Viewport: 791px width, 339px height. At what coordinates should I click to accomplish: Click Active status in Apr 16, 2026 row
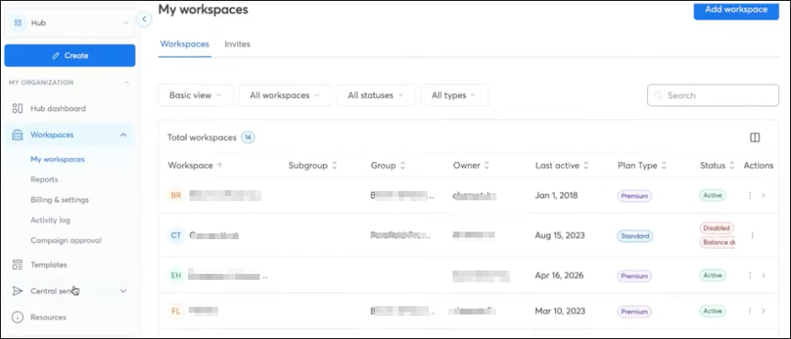pyautogui.click(x=713, y=276)
